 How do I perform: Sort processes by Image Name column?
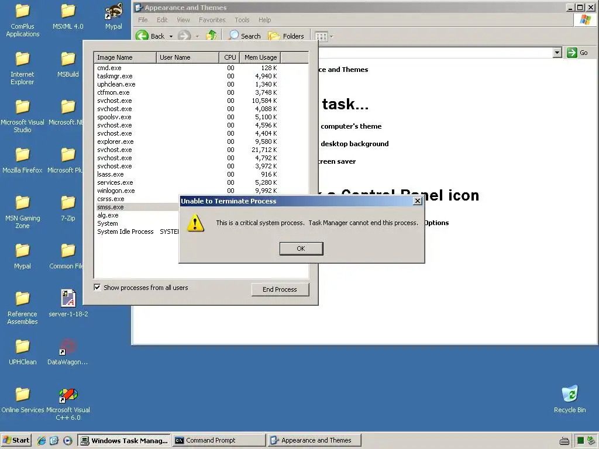tap(125, 57)
